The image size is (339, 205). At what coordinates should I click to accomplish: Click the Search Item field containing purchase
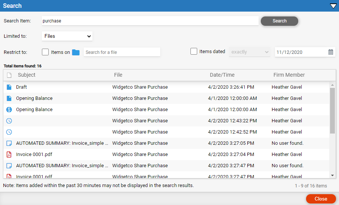[150, 21]
